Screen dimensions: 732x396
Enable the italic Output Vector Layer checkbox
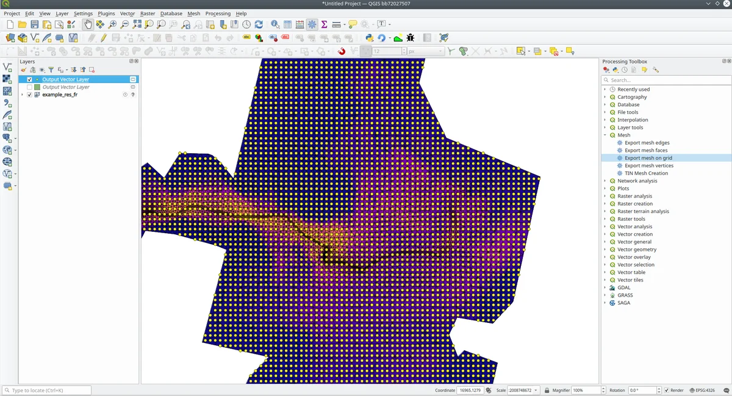pos(29,87)
